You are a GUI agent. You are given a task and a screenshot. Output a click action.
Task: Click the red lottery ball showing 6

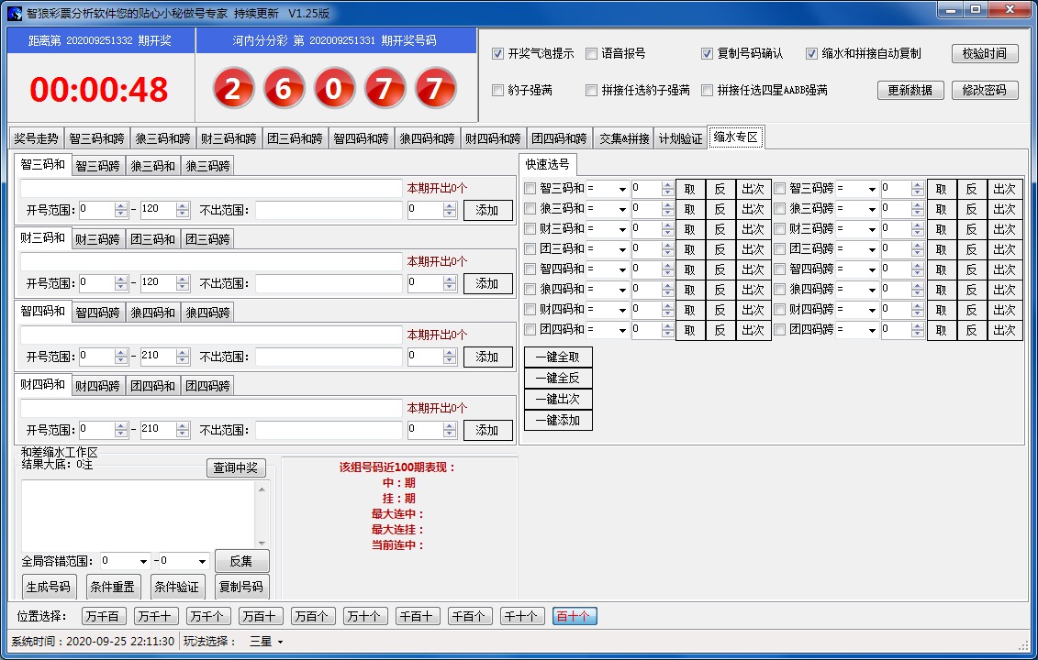coord(285,90)
